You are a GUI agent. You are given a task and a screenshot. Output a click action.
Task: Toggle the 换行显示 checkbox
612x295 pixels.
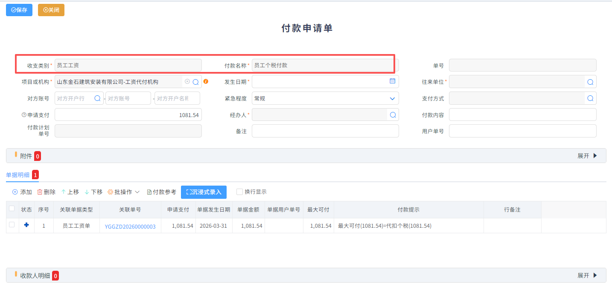pos(240,192)
